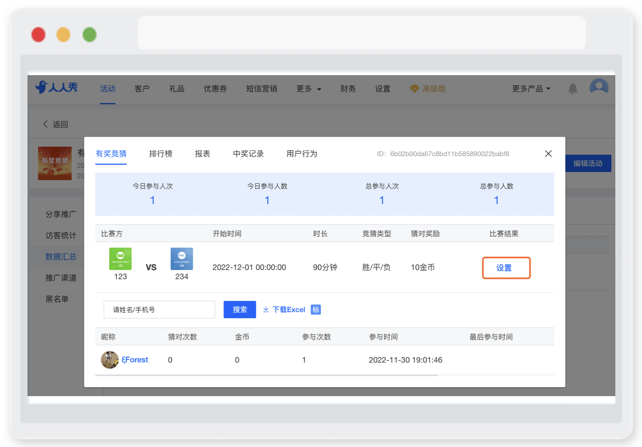Screen dimensions: 642x447
Task: Click the 设置 match result button
Action: click(x=506, y=268)
